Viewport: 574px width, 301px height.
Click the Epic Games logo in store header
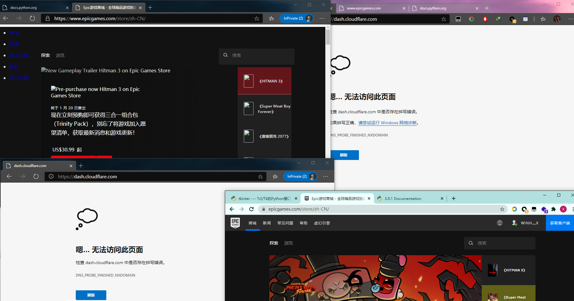point(235,223)
